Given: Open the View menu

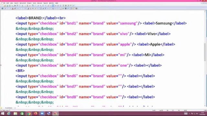Looking at the screenshot, I should tap(12, 3).
